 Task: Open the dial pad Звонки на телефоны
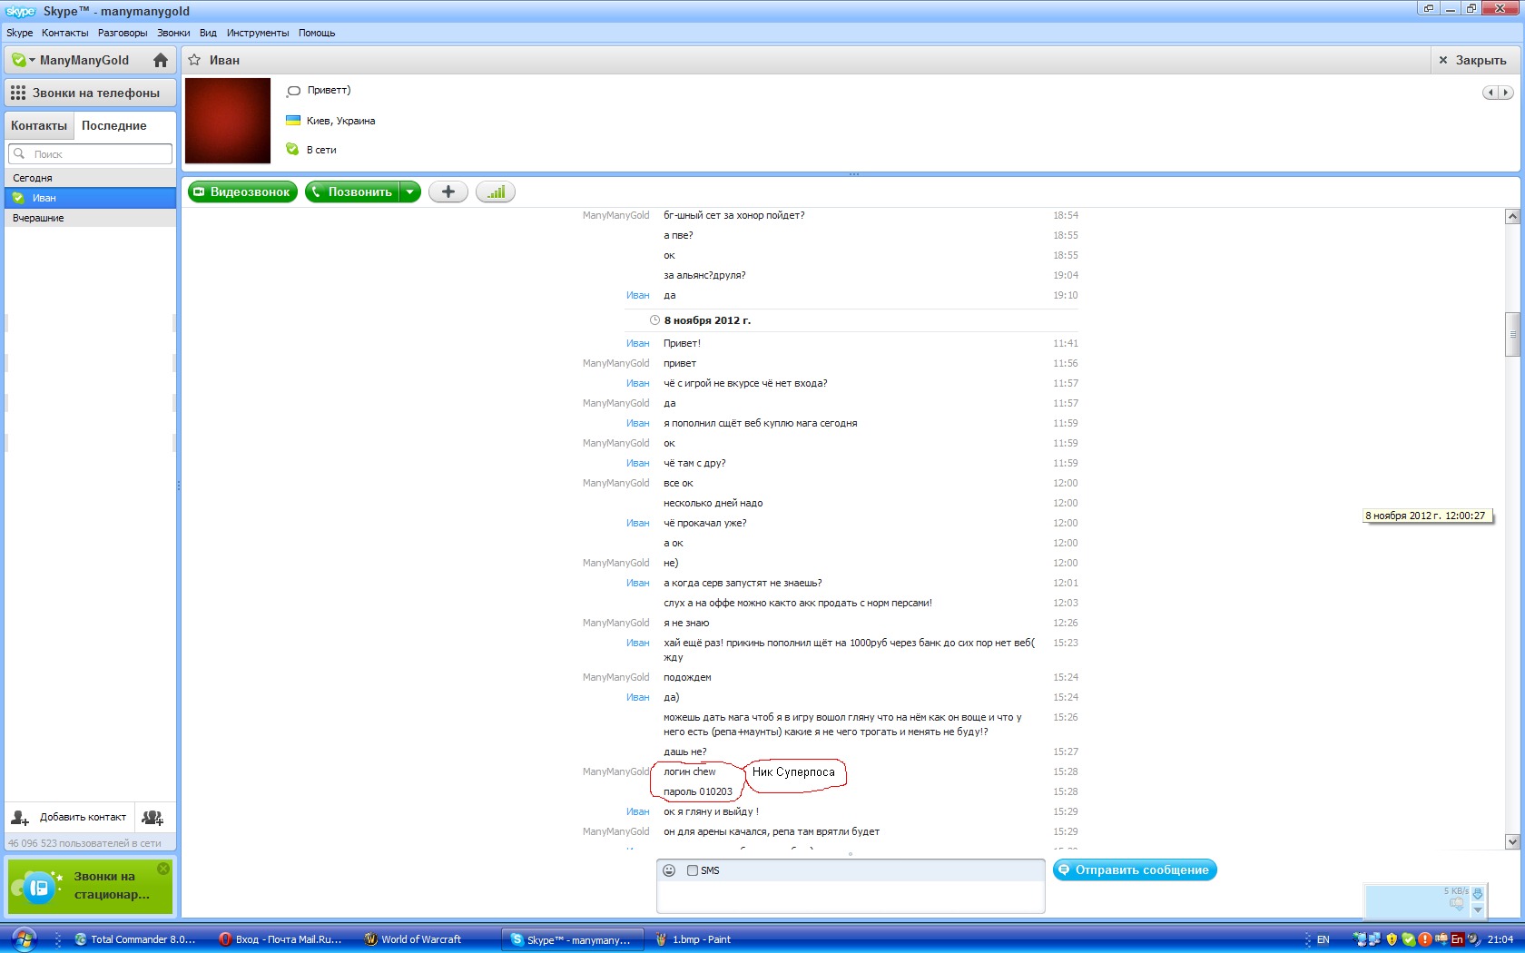pyautogui.click(x=89, y=93)
